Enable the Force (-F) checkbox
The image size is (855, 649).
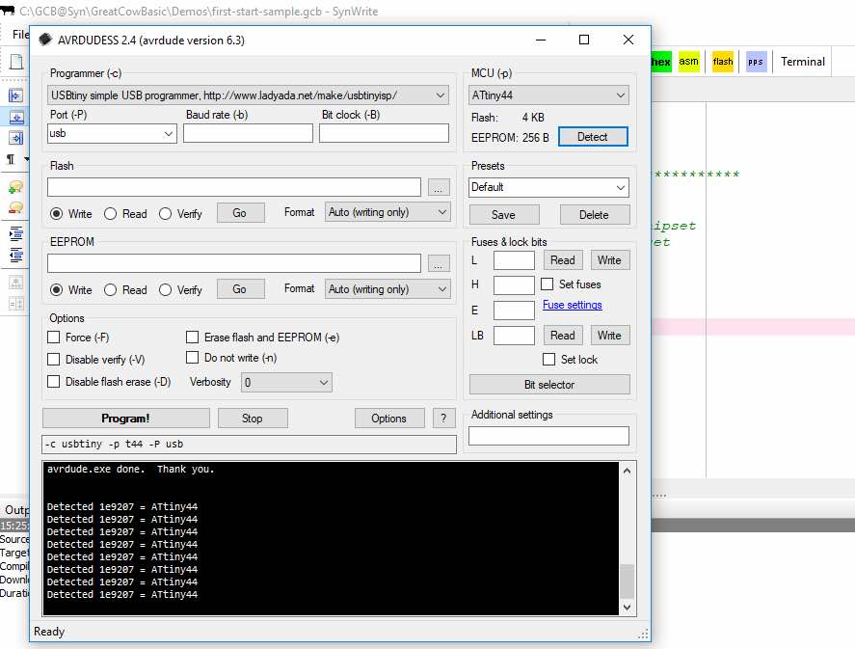(x=53, y=338)
